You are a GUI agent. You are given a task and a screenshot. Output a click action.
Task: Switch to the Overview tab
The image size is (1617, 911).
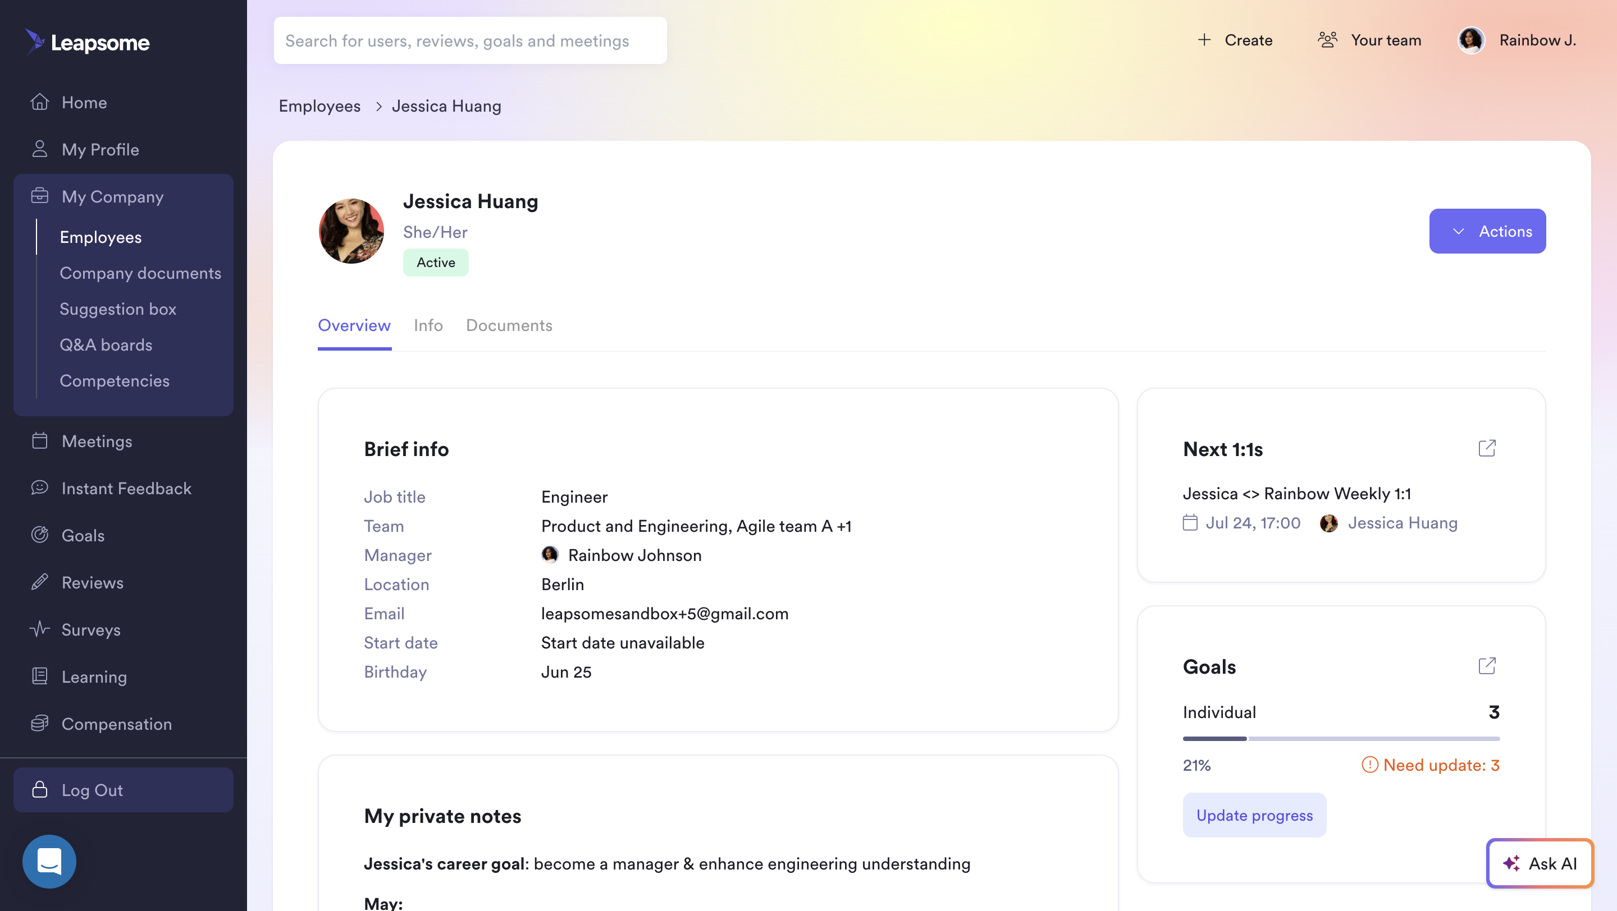[x=354, y=325]
